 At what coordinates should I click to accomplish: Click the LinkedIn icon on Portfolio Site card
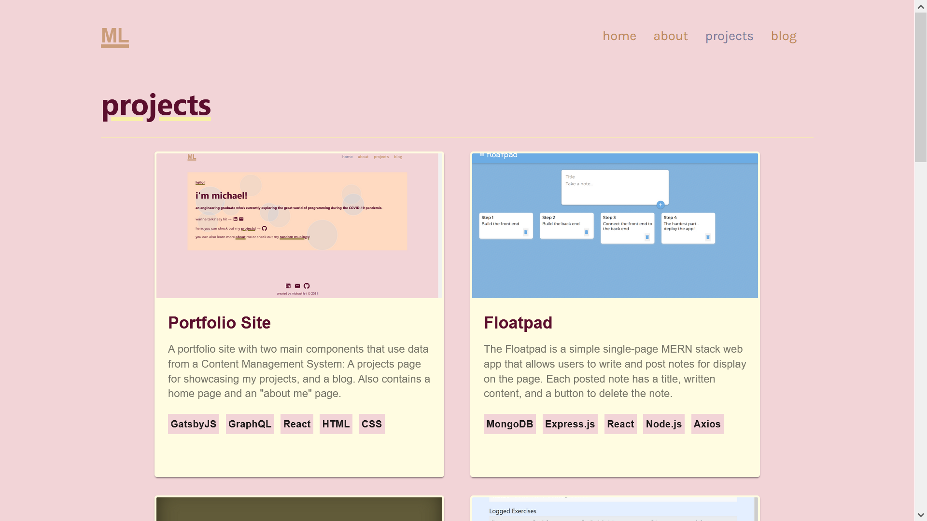point(288,286)
